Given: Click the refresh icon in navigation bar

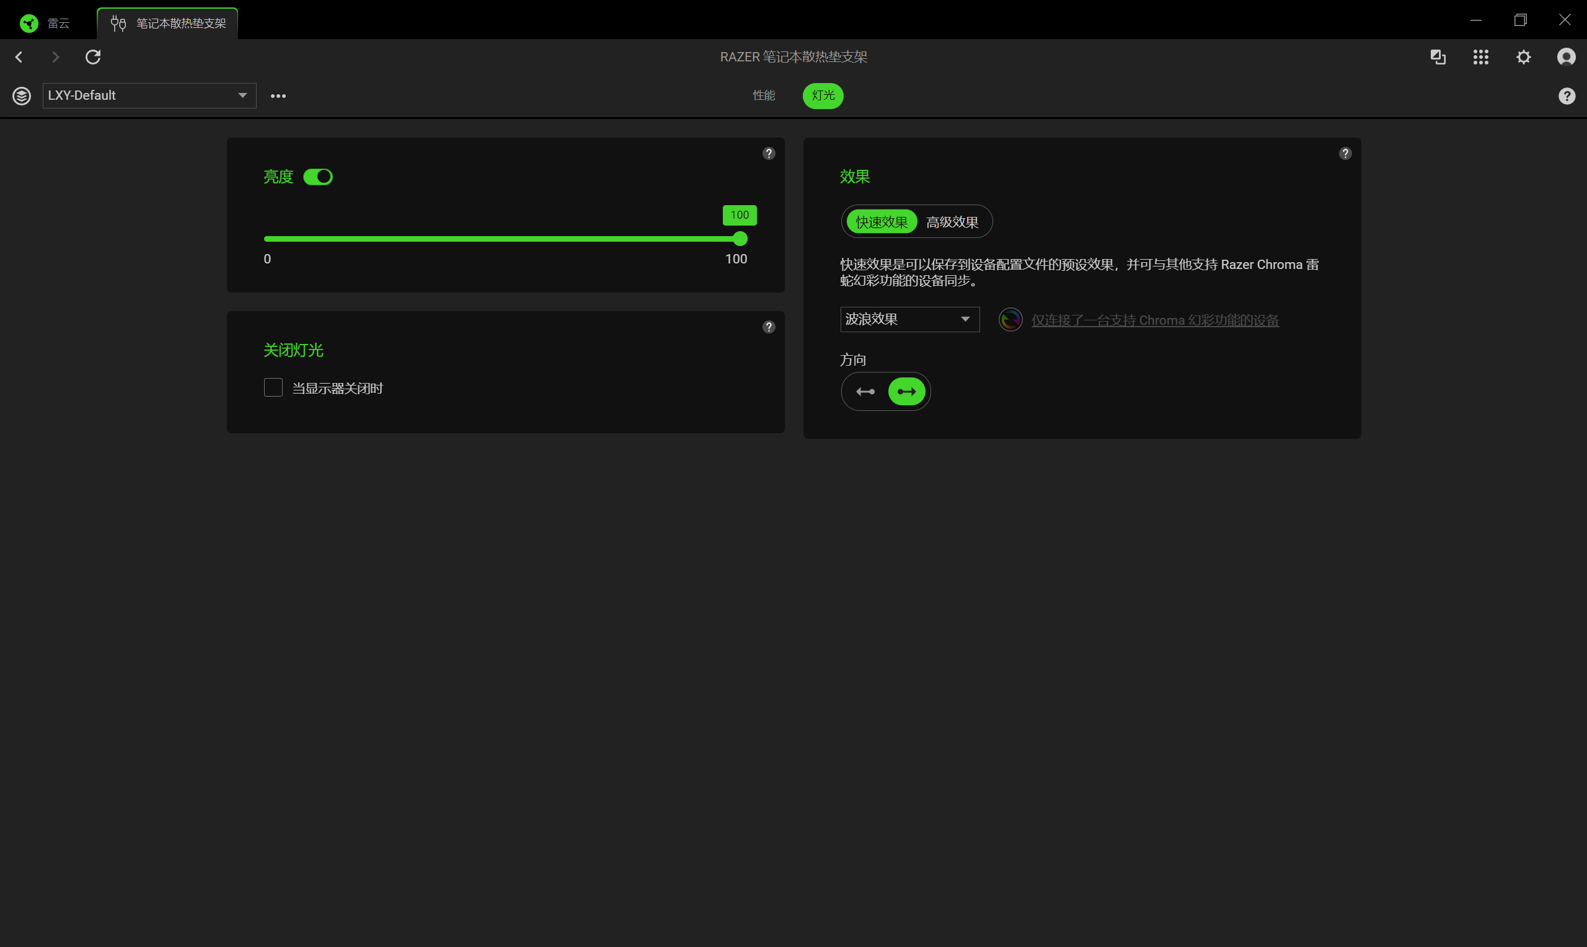Looking at the screenshot, I should tap(93, 57).
